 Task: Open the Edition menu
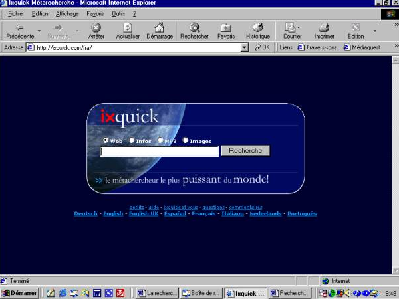coord(40,14)
